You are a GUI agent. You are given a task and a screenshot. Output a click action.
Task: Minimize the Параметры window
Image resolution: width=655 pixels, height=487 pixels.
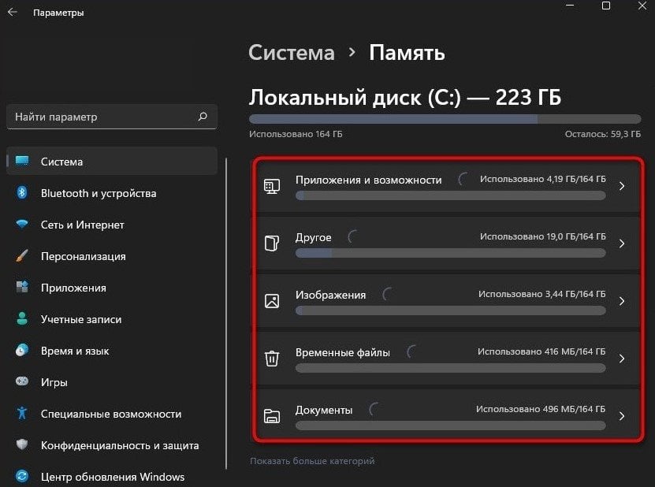pyautogui.click(x=570, y=6)
